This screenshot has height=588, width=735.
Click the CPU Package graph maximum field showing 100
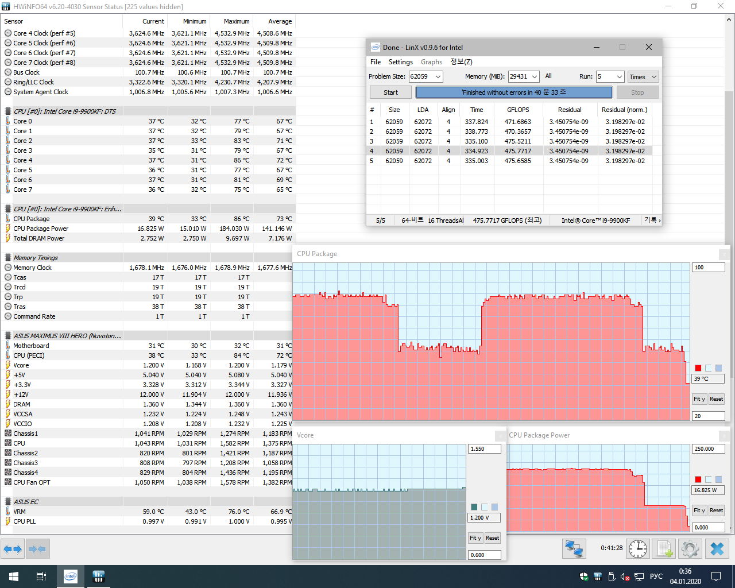[709, 268]
